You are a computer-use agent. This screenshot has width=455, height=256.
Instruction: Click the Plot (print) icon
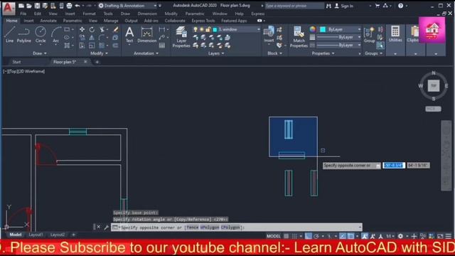pos(70,6)
